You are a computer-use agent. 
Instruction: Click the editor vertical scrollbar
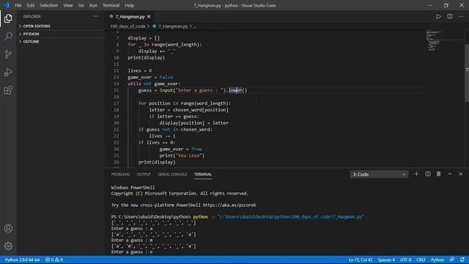pyautogui.click(x=467, y=73)
